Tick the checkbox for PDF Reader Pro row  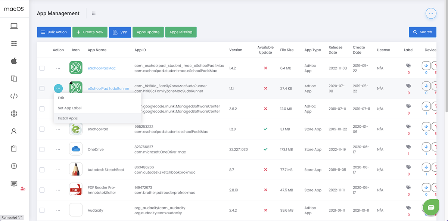42,190
